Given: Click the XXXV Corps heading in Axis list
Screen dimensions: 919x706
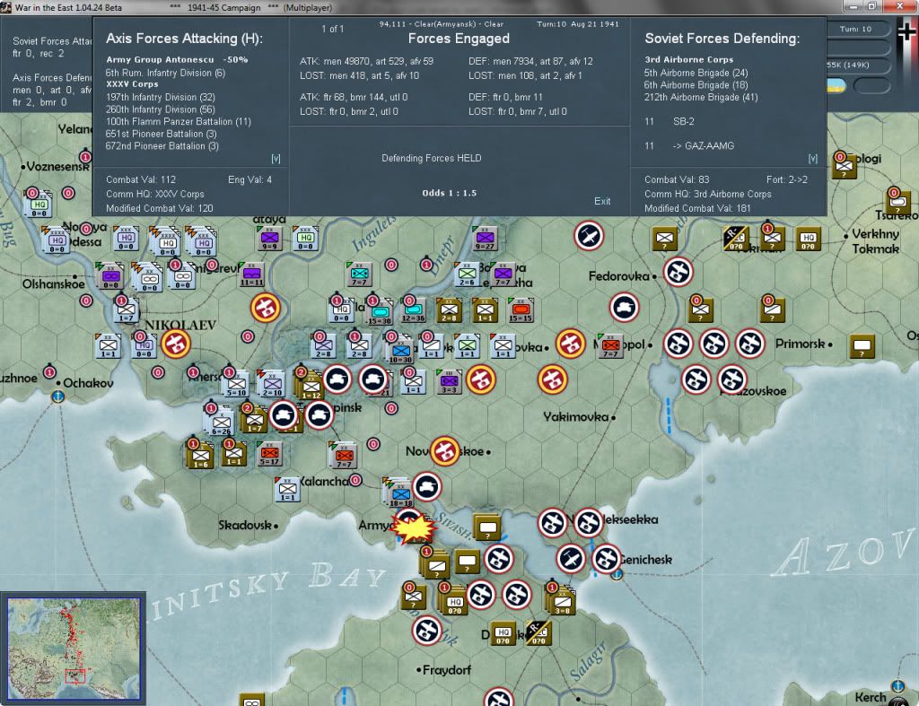Looking at the screenshot, I should click(132, 84).
